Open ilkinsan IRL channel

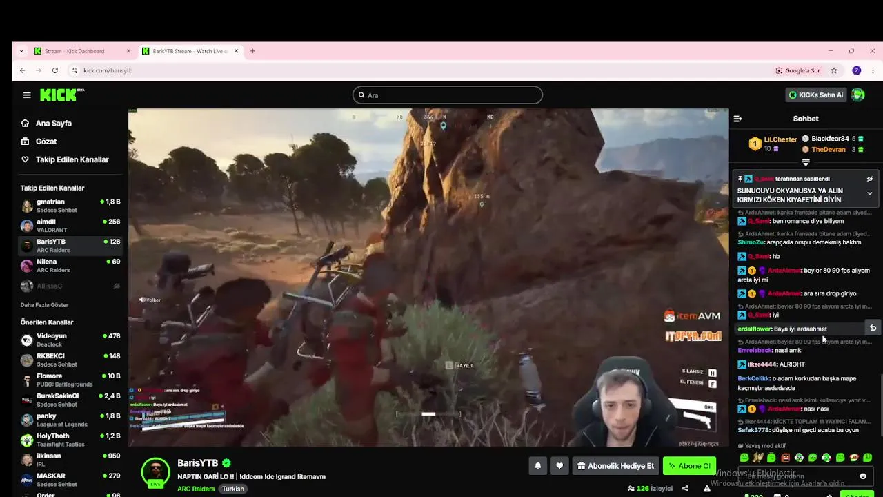(x=70, y=460)
